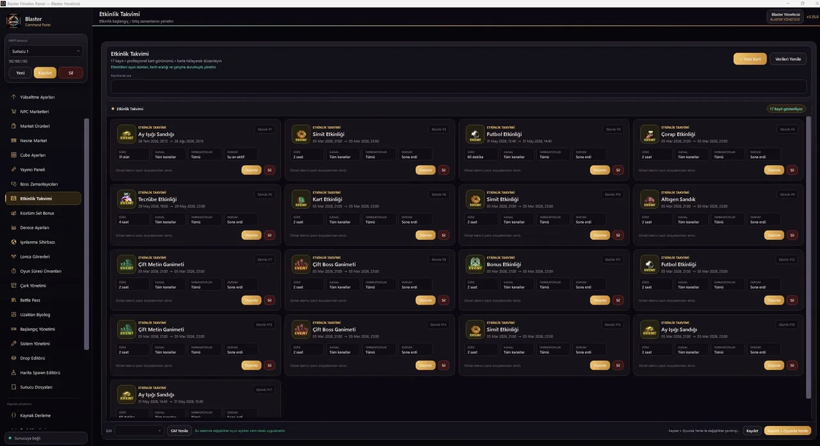This screenshot has width=820, height=446.
Task: Click the Kaydet + Oyunda Yenile button
Action: [x=787, y=431]
